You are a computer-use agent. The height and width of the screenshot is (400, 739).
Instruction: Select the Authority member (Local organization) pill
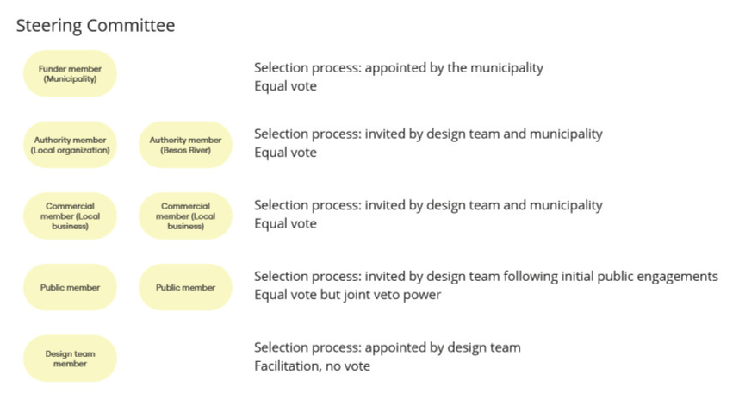pyautogui.click(x=70, y=145)
